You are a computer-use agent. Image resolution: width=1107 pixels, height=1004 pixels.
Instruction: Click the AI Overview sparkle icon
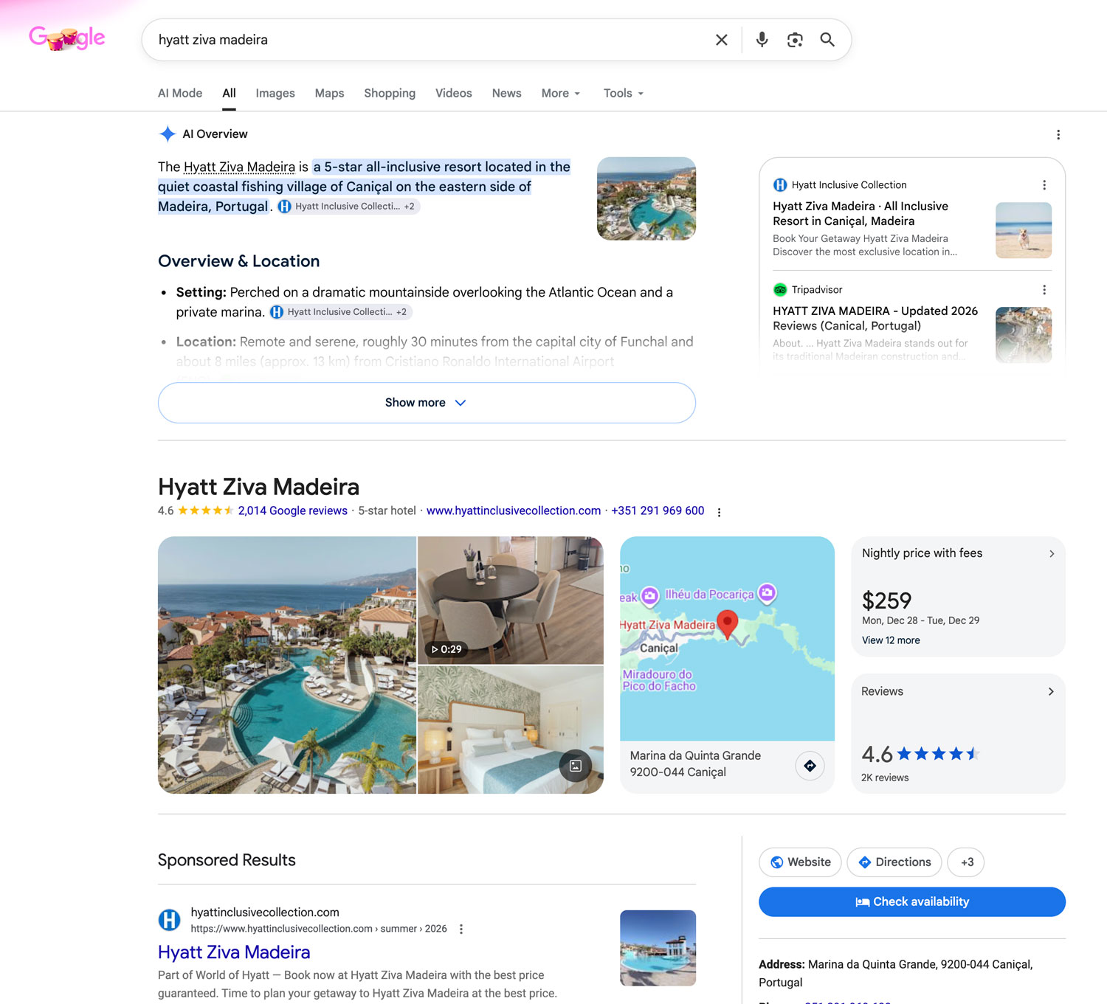click(168, 134)
